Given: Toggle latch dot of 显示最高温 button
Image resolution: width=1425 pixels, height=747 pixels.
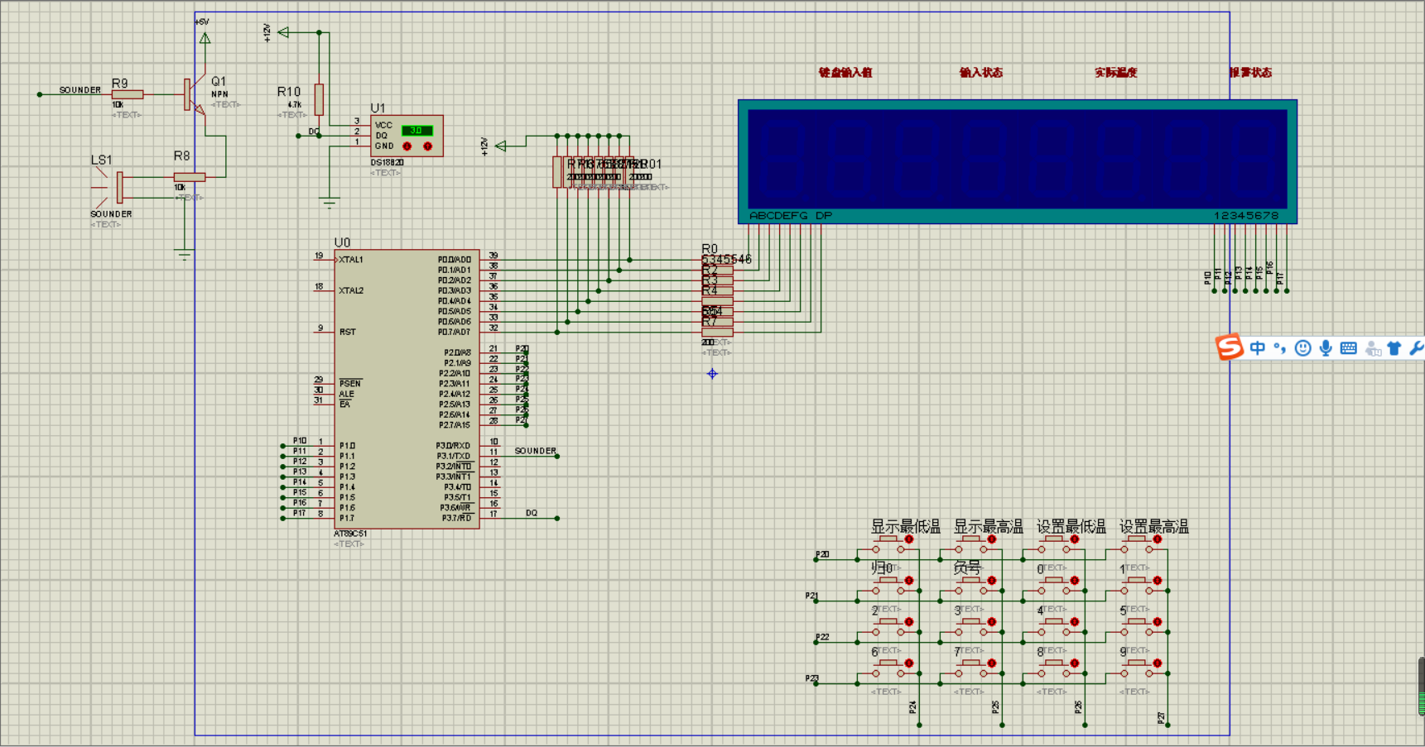Looking at the screenshot, I should coord(992,539).
